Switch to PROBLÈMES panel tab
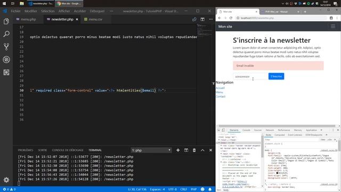 pos(26,150)
